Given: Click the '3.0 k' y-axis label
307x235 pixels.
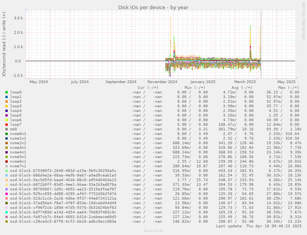Looking at the screenshot, I should [x=18, y=18].
